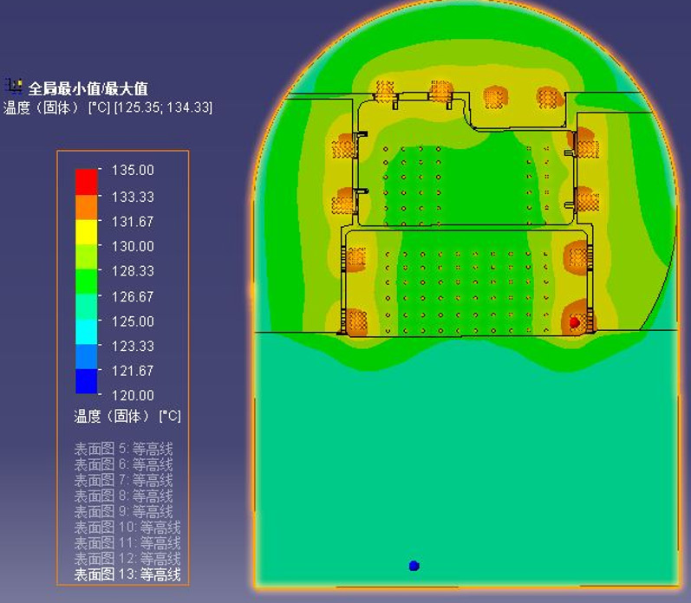Click the 125.00 legend value

(133, 321)
